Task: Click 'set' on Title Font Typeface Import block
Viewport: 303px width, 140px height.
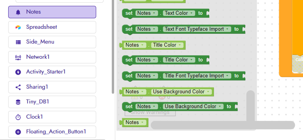Action: pos(129,76)
